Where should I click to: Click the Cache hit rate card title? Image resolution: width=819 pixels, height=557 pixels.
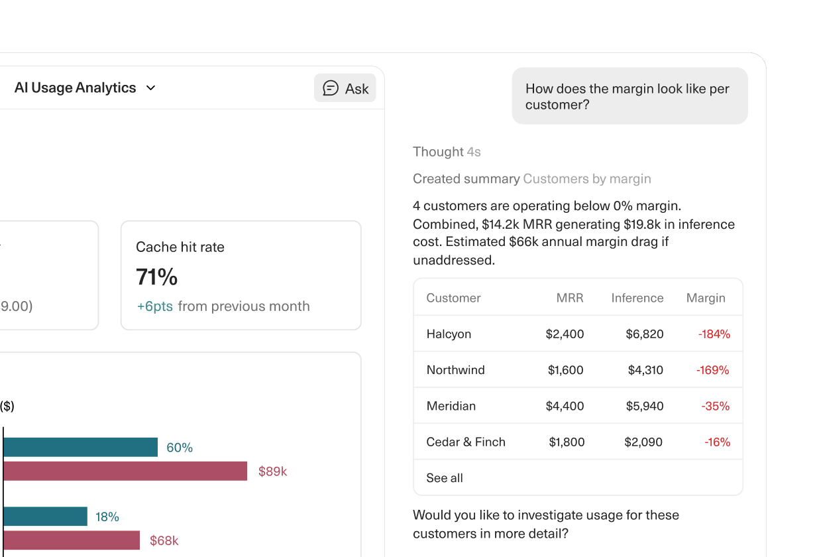tap(180, 247)
